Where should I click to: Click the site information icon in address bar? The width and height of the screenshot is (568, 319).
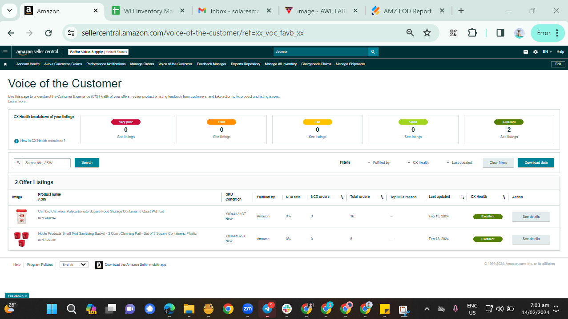[x=71, y=33]
